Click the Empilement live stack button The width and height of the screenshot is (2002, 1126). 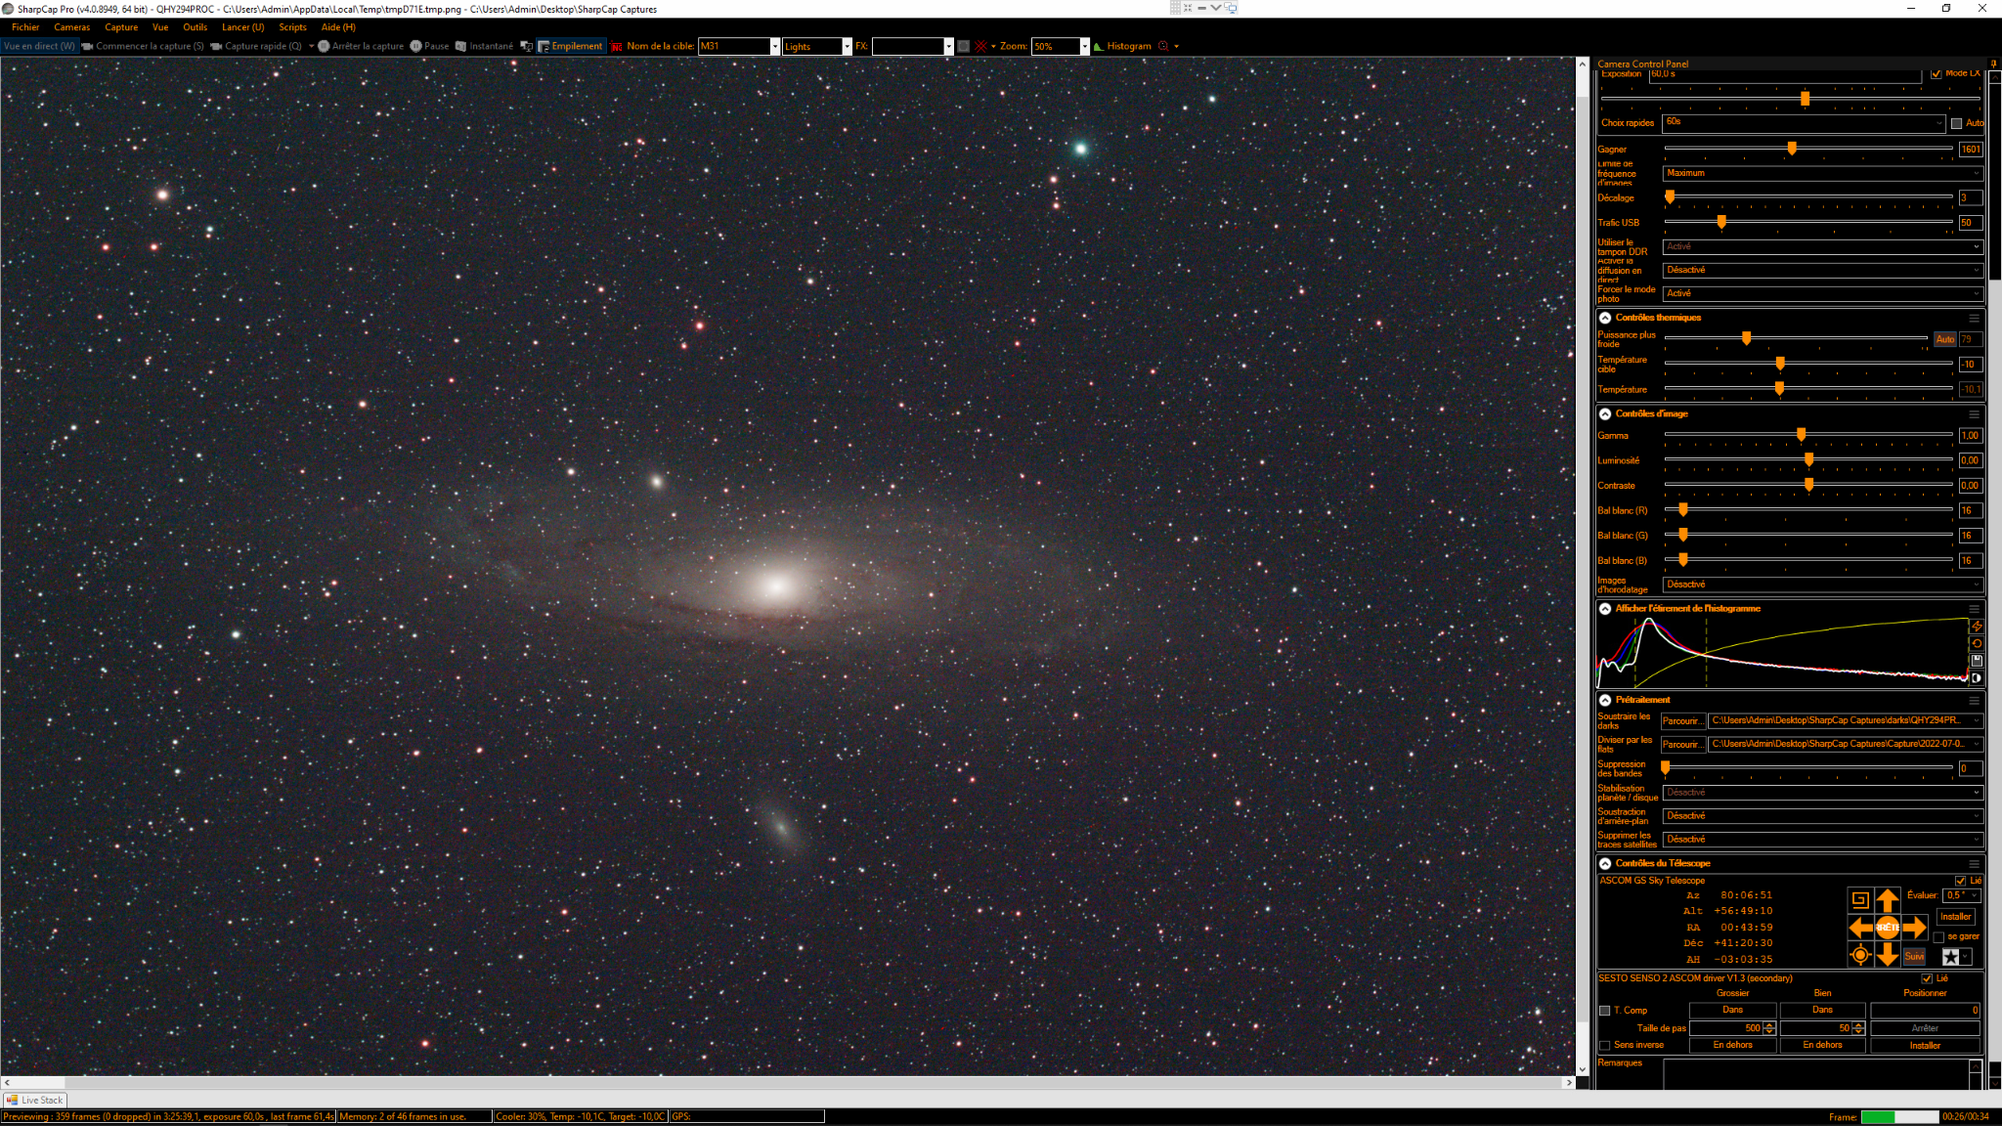point(571,46)
